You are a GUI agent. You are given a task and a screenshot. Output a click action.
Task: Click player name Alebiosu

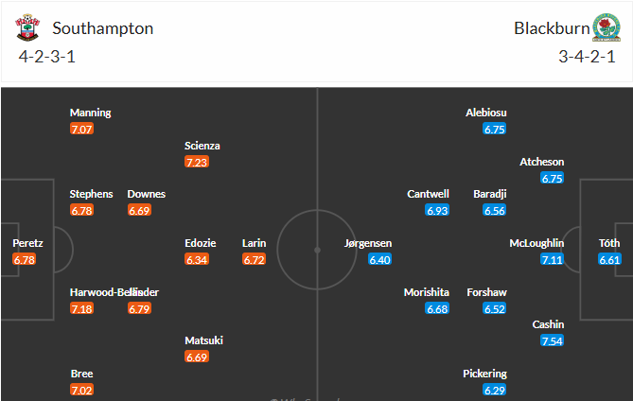click(x=486, y=113)
